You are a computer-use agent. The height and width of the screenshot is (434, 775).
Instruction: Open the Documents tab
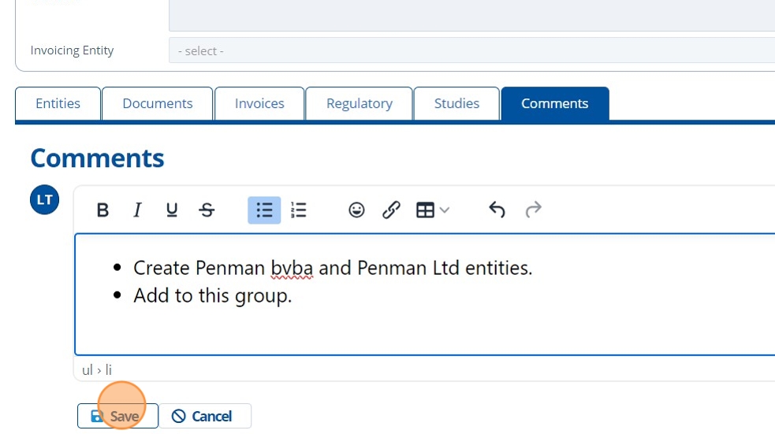[158, 104]
